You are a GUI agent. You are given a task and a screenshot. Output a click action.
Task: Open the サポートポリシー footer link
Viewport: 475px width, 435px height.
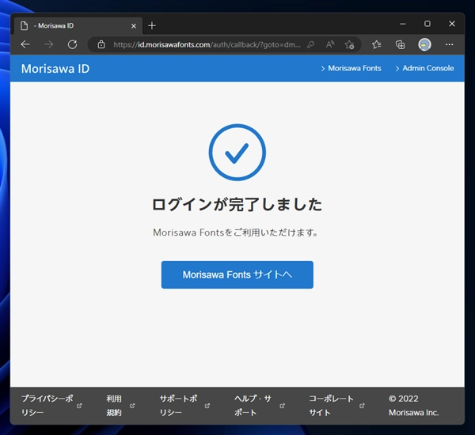coord(178,405)
